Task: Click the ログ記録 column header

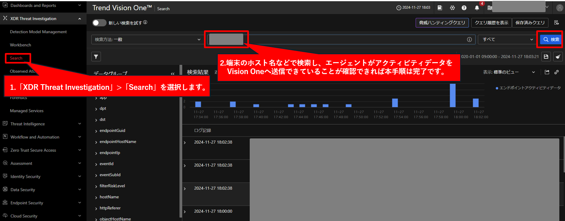Action: point(202,130)
